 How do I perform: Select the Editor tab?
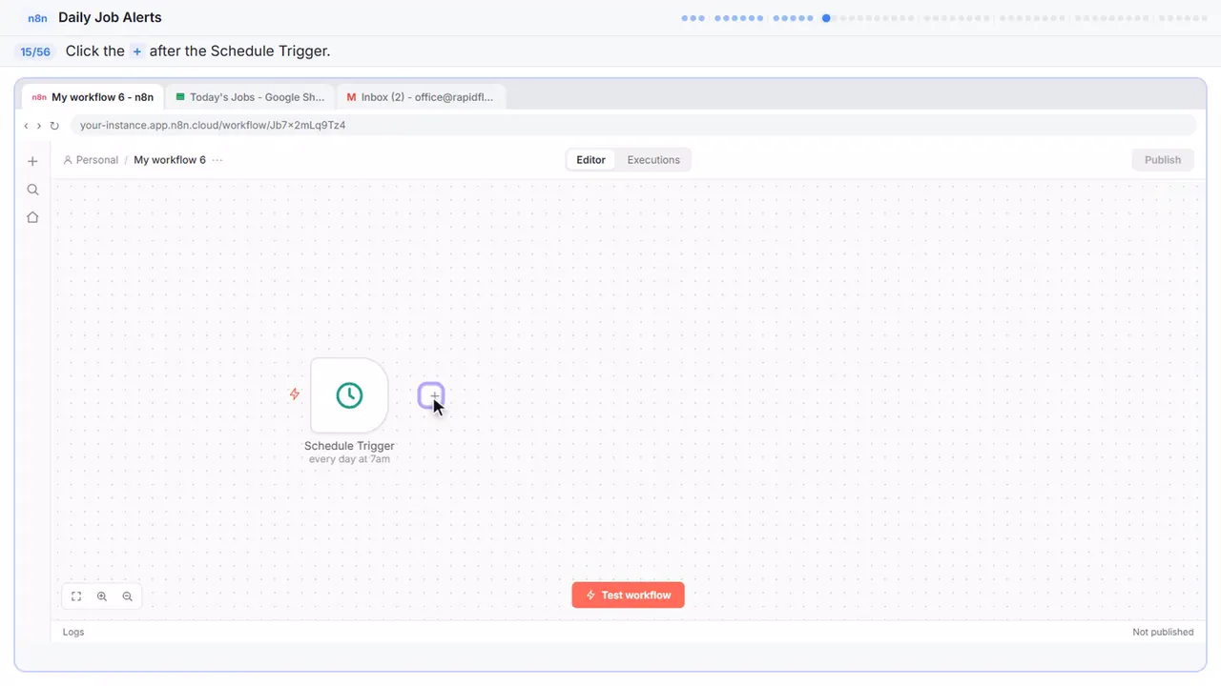(591, 160)
